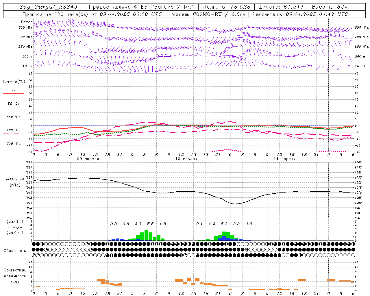Select the Давление panel label

[x=15, y=178]
